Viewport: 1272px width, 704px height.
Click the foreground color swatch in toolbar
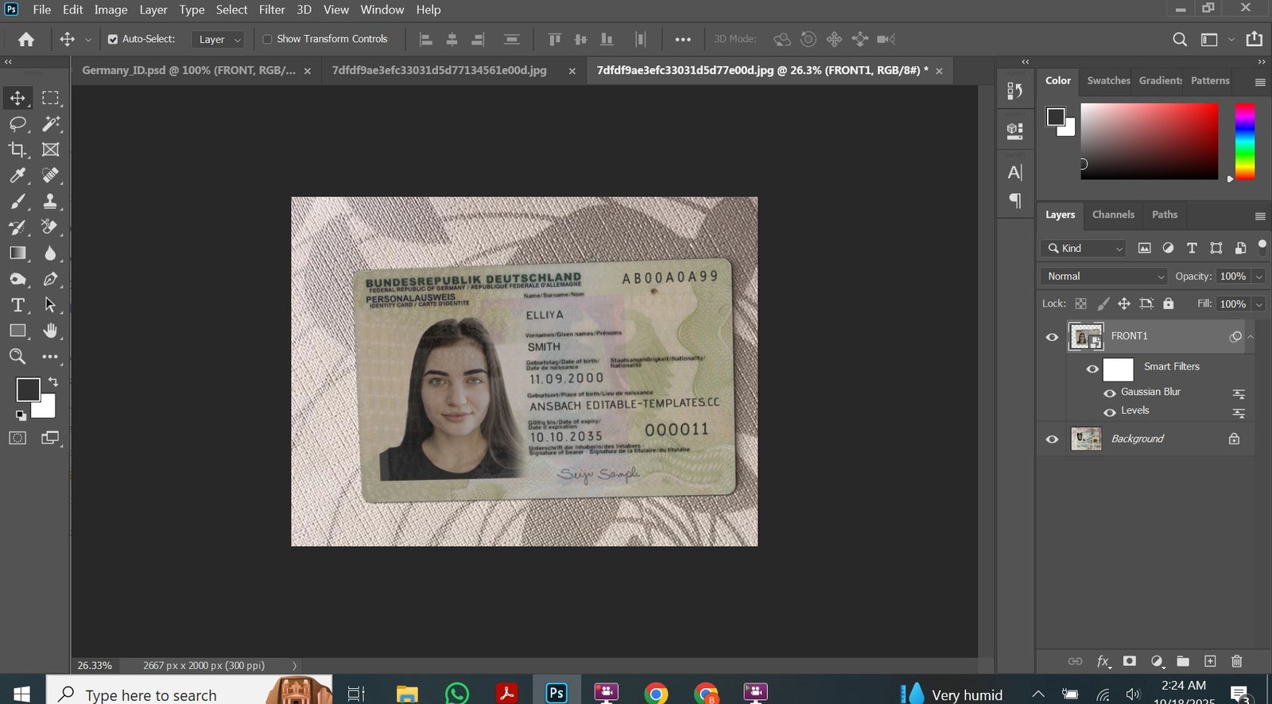click(x=28, y=389)
